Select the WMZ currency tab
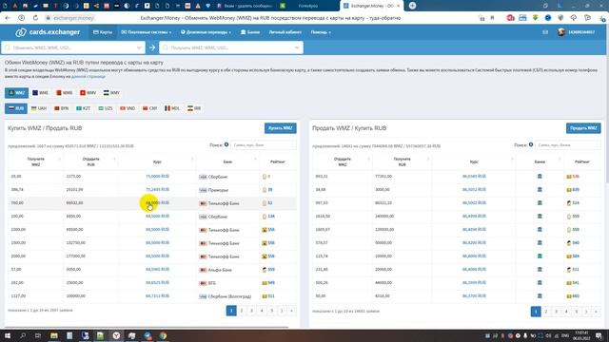Image resolution: width=609 pixels, height=342 pixels. pos(16,93)
